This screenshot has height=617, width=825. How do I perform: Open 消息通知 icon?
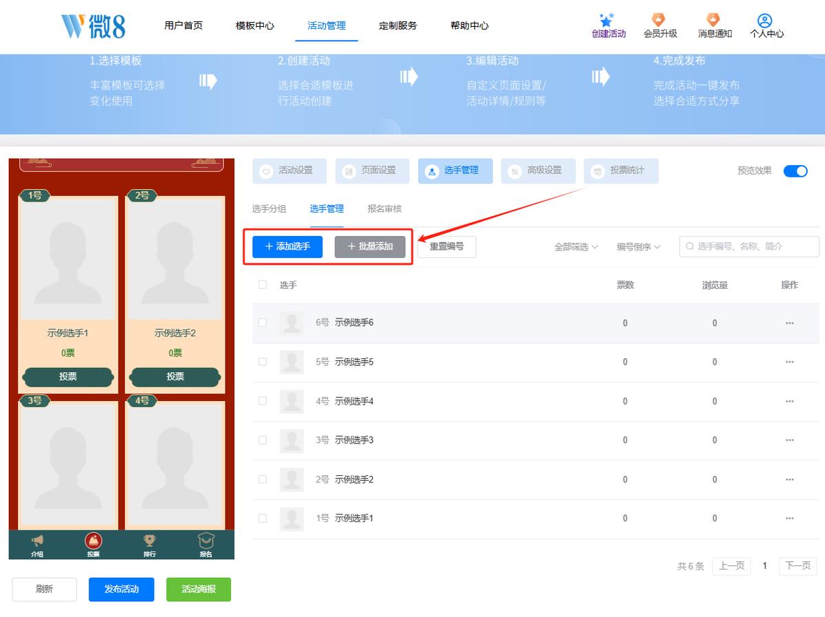tap(714, 20)
